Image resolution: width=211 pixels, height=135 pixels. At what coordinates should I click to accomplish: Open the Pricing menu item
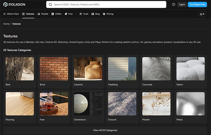click(108, 14)
